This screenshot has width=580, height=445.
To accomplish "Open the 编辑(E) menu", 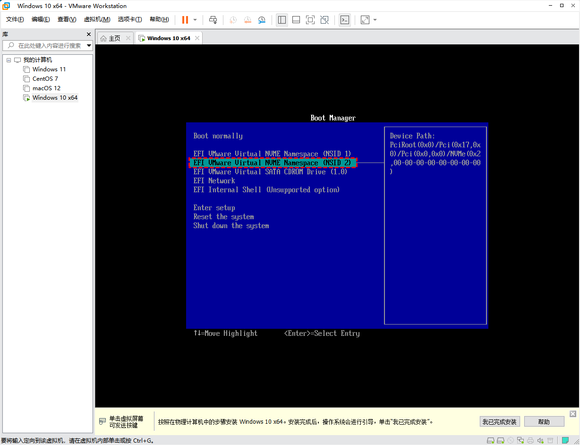I will point(41,19).
